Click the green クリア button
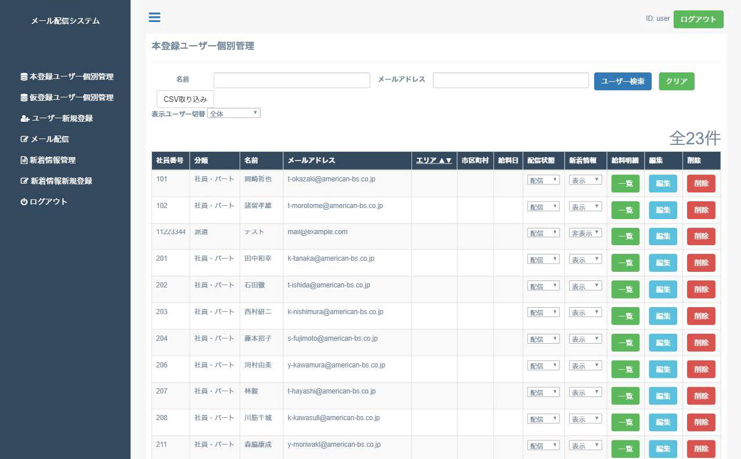The width and height of the screenshot is (741, 459). [x=676, y=81]
